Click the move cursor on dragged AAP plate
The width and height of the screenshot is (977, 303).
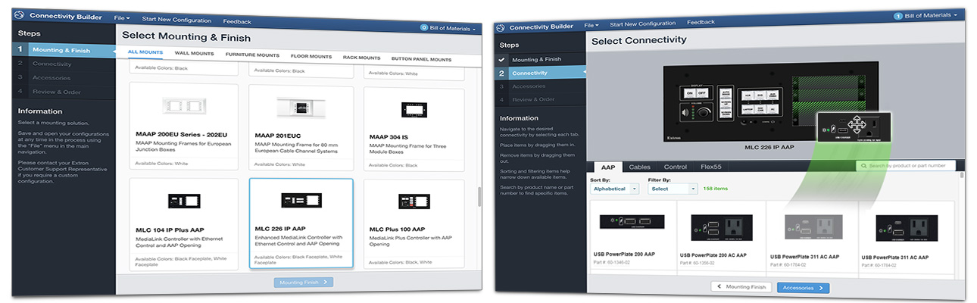coord(857,124)
